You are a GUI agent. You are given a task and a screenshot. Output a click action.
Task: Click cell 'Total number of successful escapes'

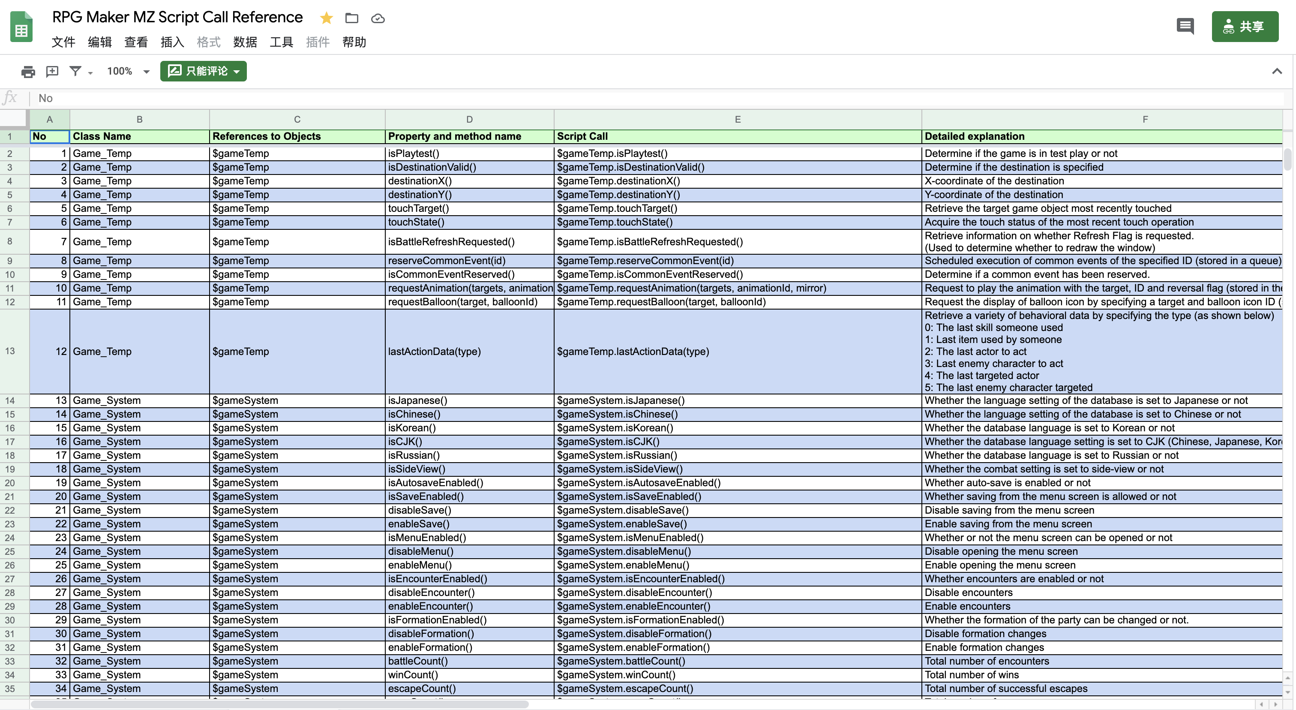pyautogui.click(x=1102, y=689)
